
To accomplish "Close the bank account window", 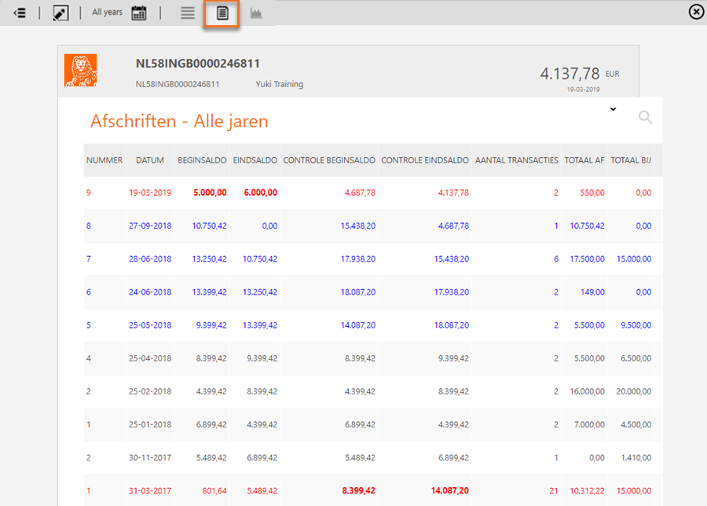I will click(x=696, y=12).
